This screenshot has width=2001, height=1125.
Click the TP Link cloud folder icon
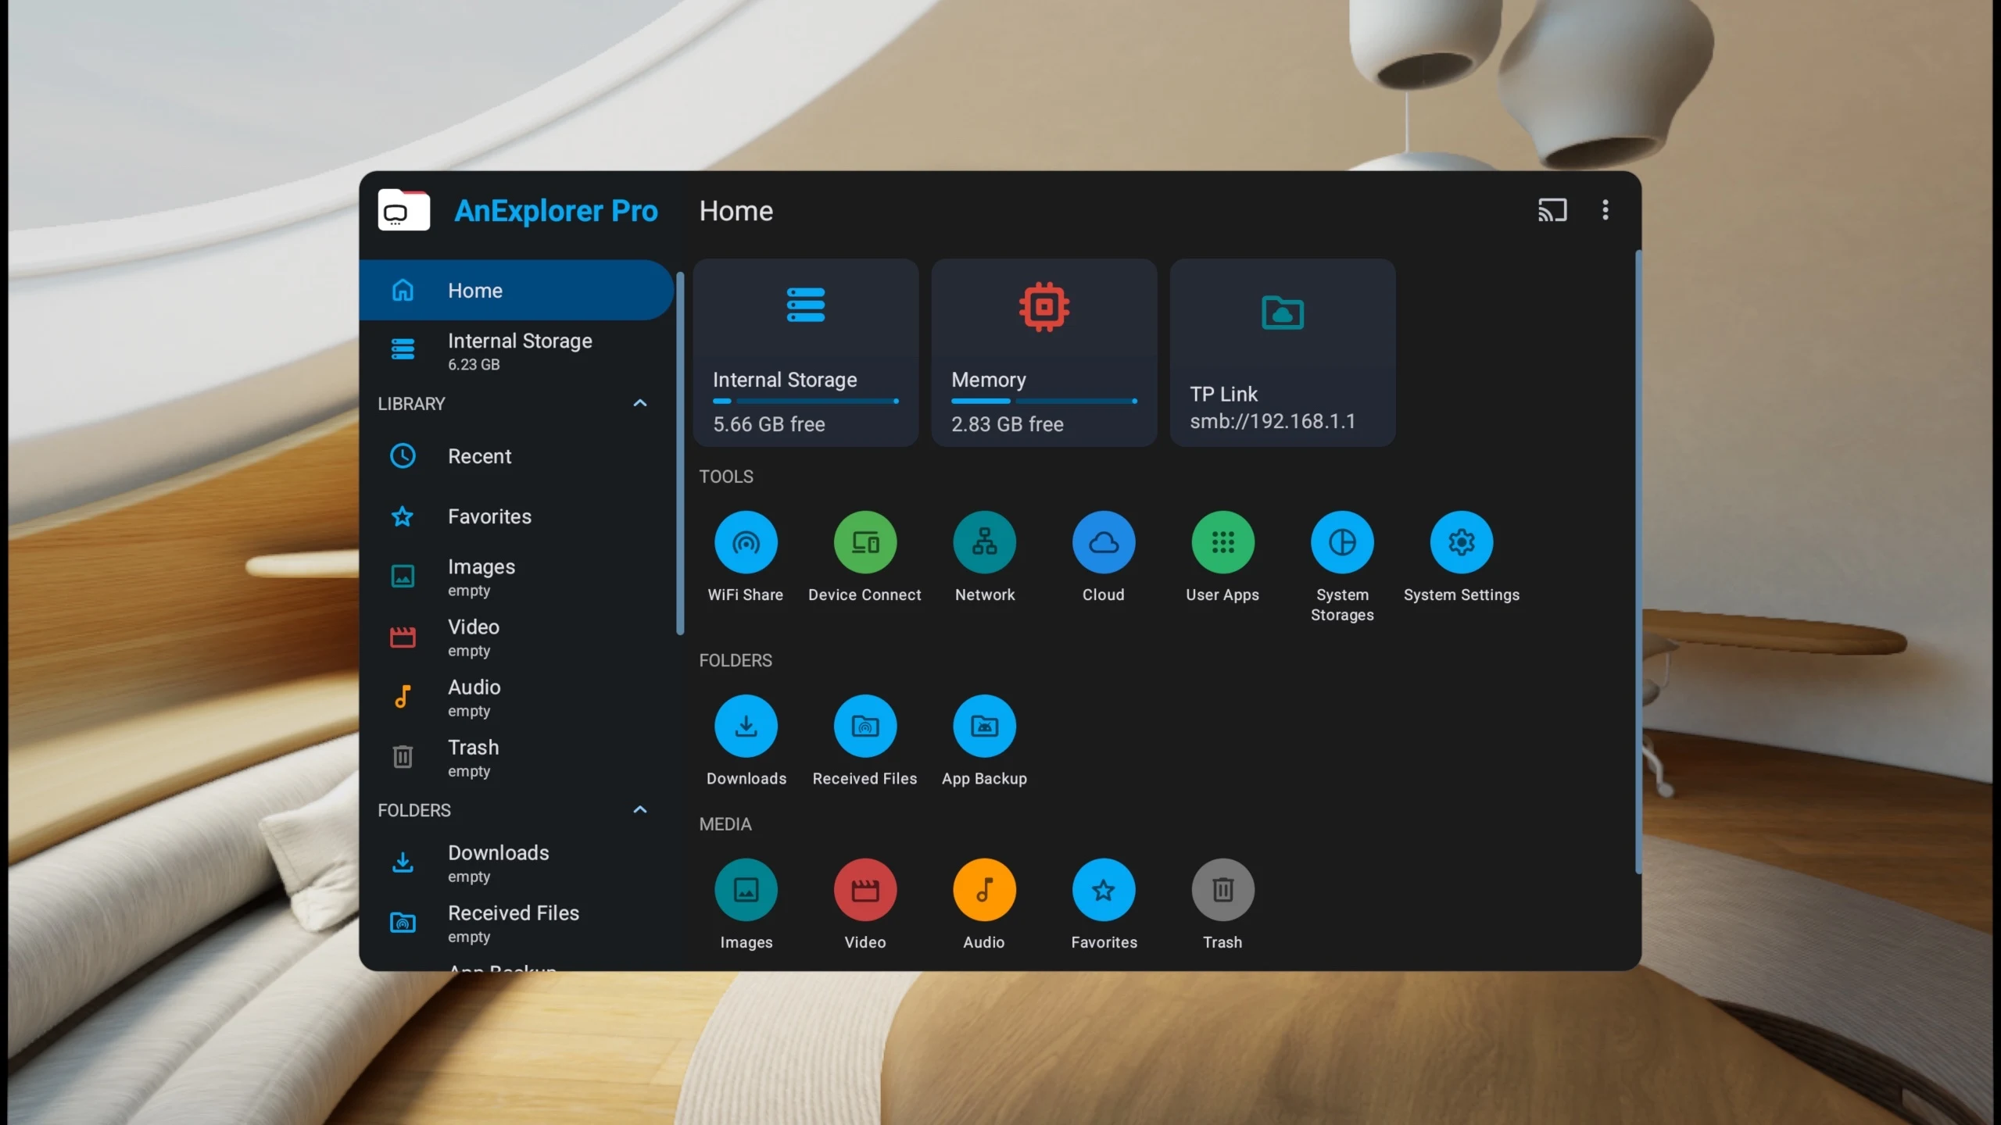(1282, 312)
